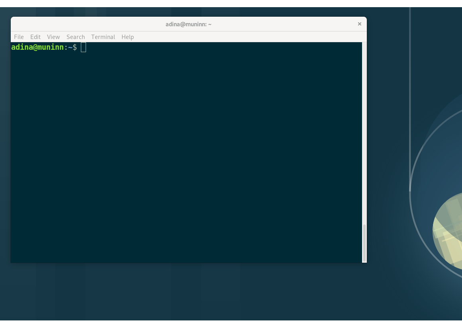Screen dimensions: 462x328
Task: Open the Search menu
Action: click(x=76, y=37)
